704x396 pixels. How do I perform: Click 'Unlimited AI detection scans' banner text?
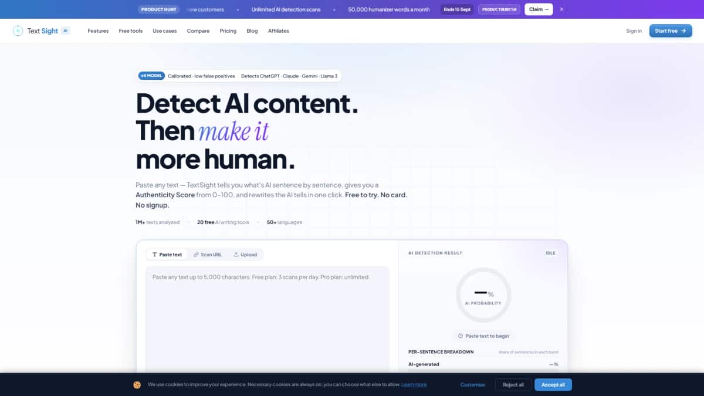coord(287,9)
